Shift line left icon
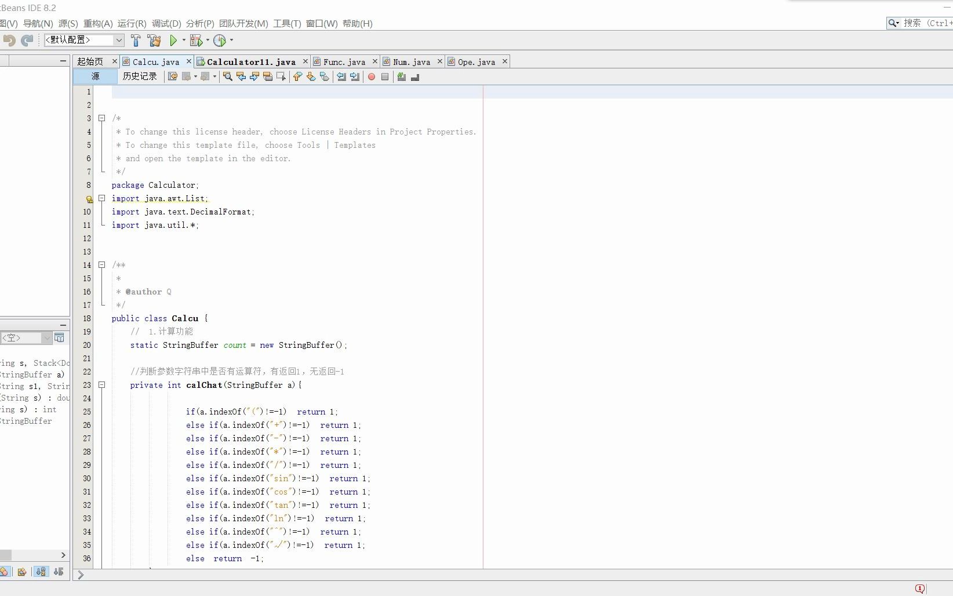 341,77
